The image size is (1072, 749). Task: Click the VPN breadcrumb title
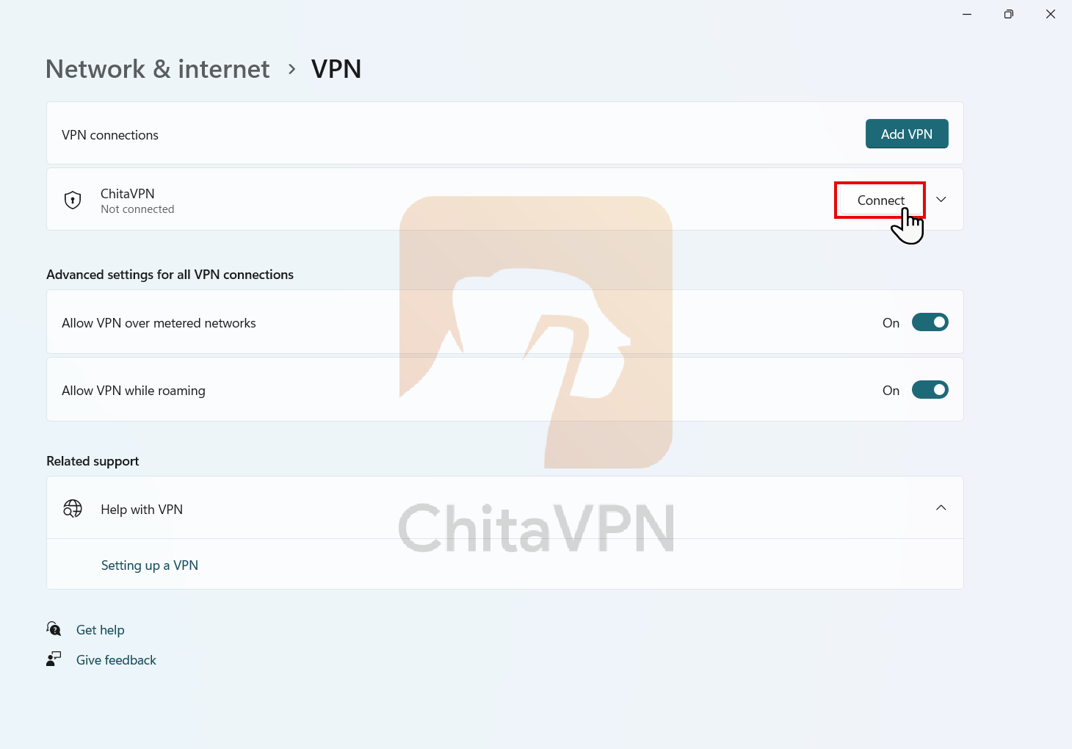tap(336, 69)
